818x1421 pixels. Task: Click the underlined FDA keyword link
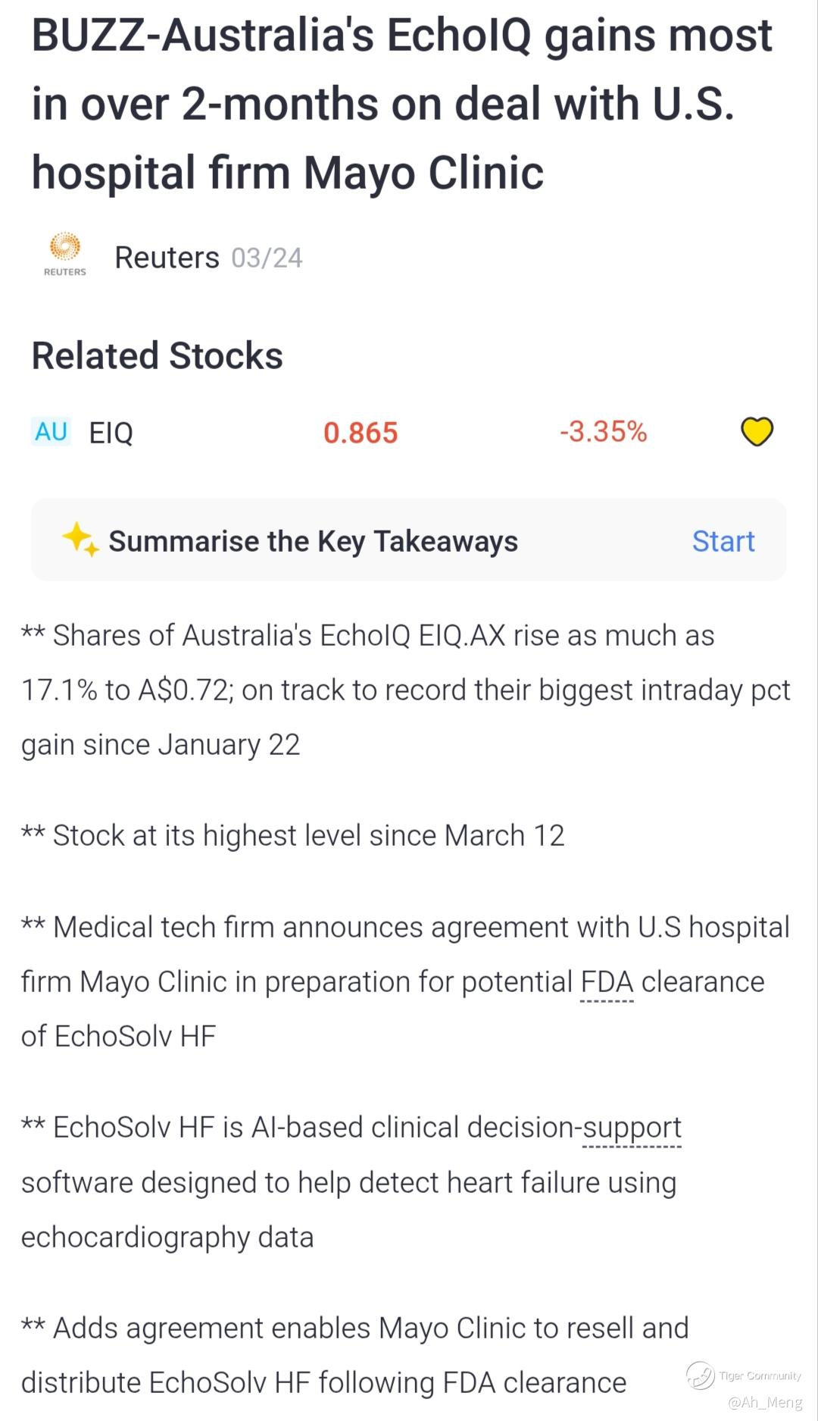click(607, 982)
